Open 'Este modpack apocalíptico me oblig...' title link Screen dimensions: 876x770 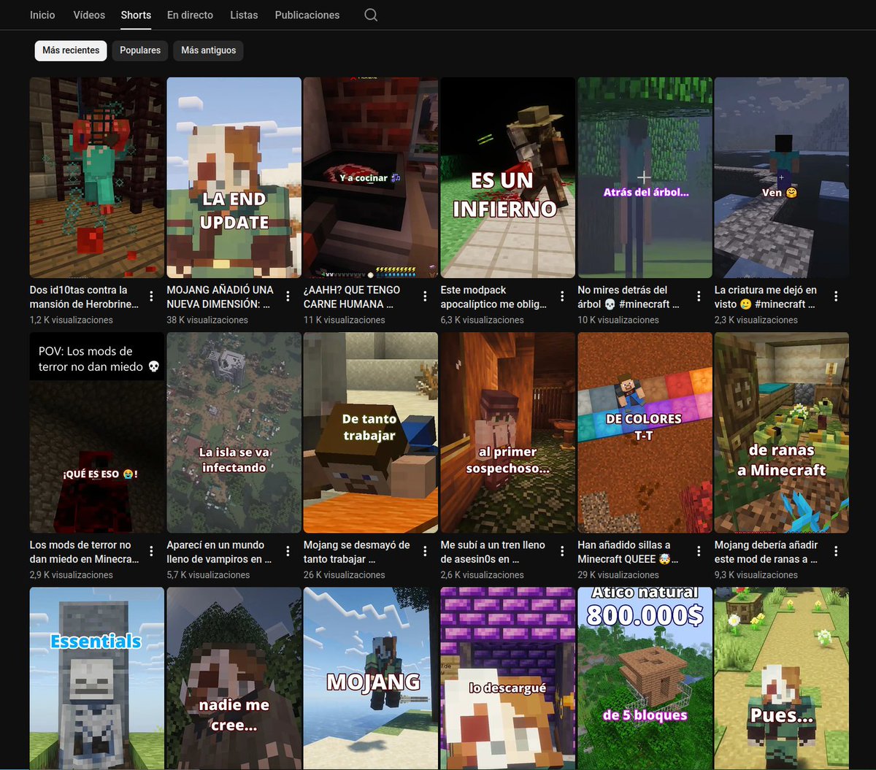click(x=493, y=297)
